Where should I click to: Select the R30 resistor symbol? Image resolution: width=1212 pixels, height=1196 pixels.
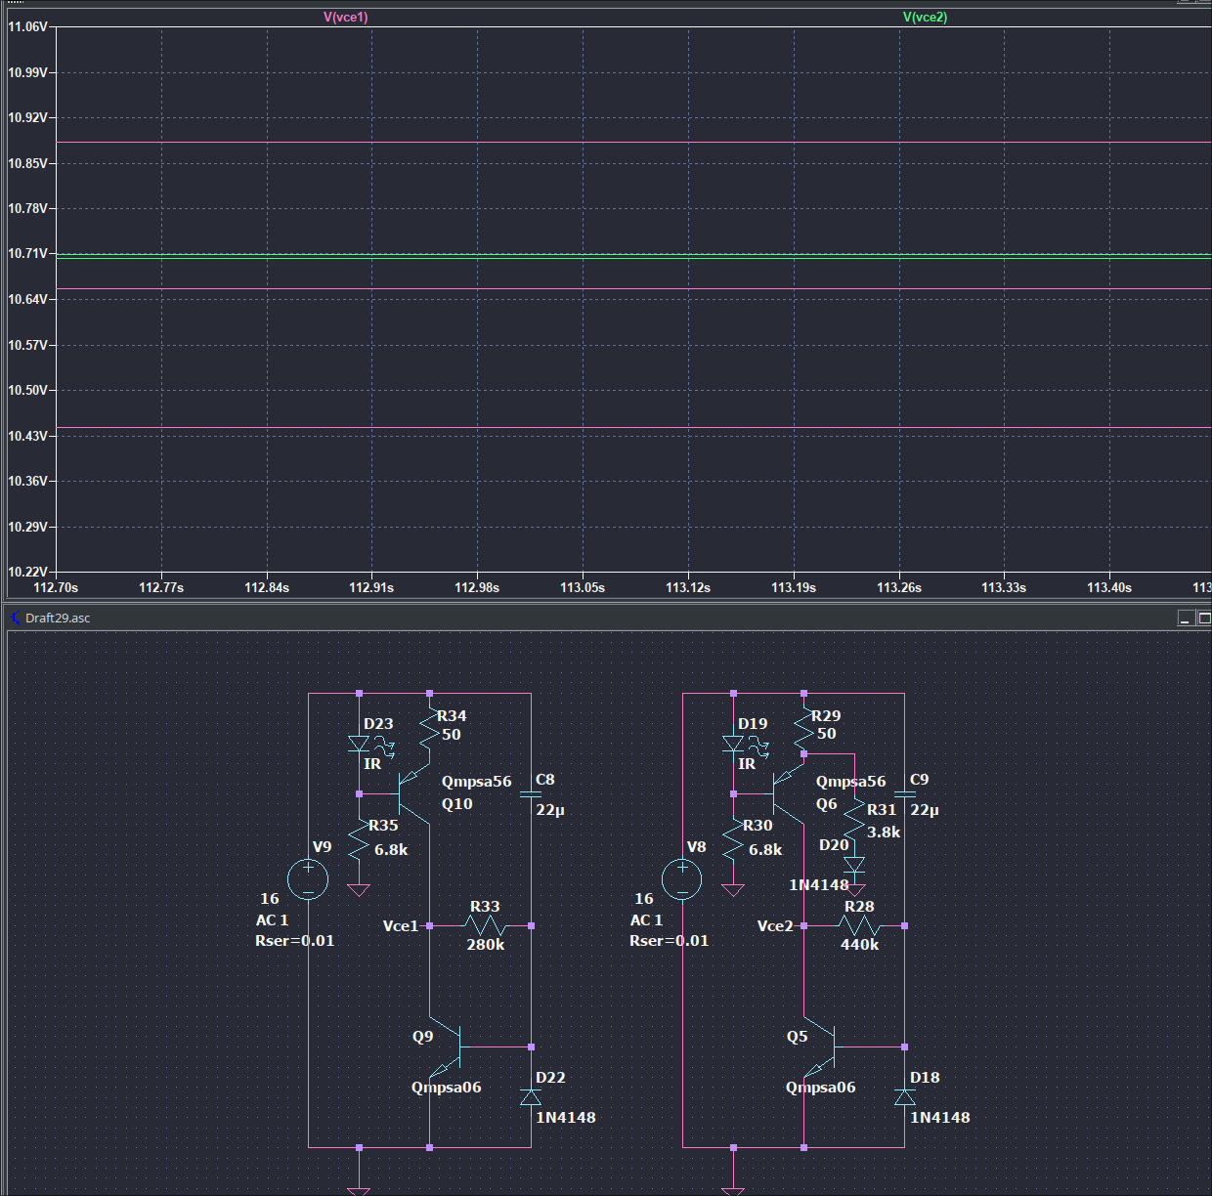tap(733, 840)
